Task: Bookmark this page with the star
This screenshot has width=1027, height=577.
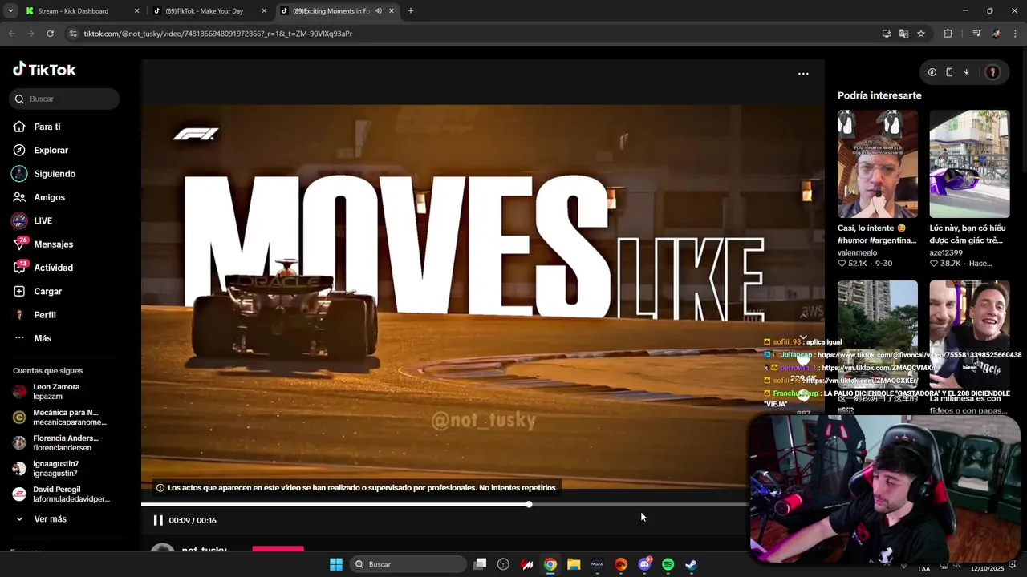Action: pos(921,34)
